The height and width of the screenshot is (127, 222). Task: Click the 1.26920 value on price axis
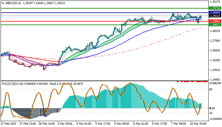tap(215, 51)
